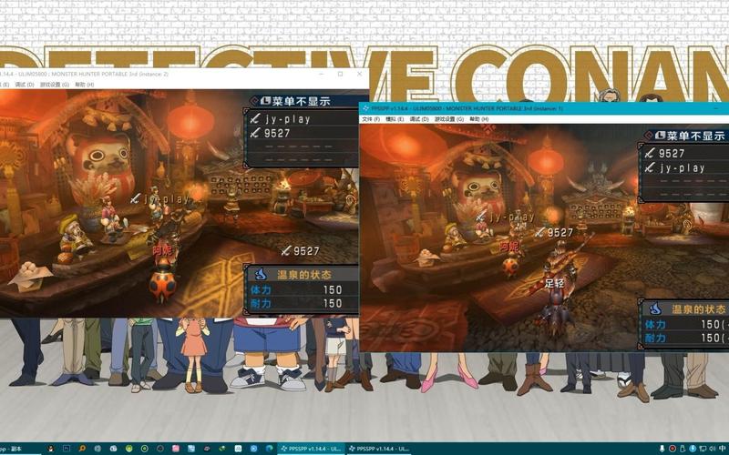Minimize the Instance 2 PPSSPP window
Screen dimensions: 729x455
coord(322,74)
